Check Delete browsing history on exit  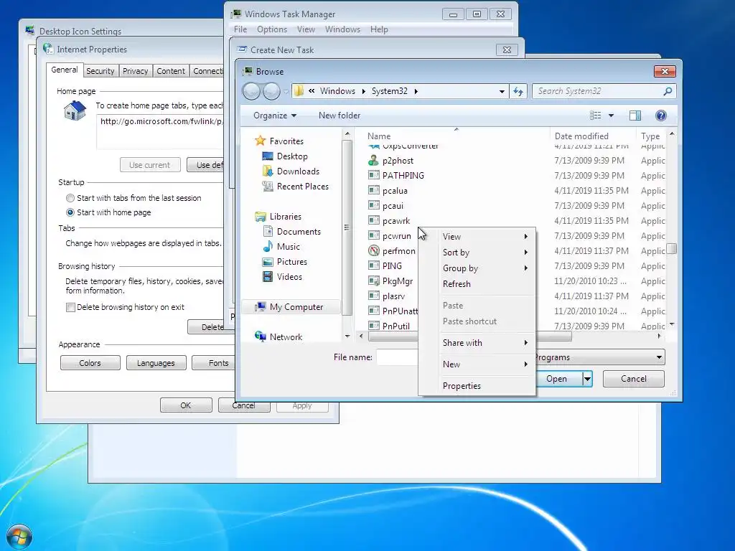(71, 307)
